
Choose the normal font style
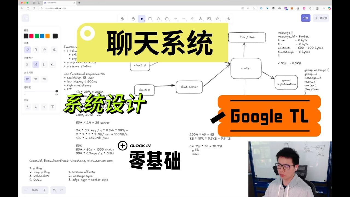click(x=36, y=50)
